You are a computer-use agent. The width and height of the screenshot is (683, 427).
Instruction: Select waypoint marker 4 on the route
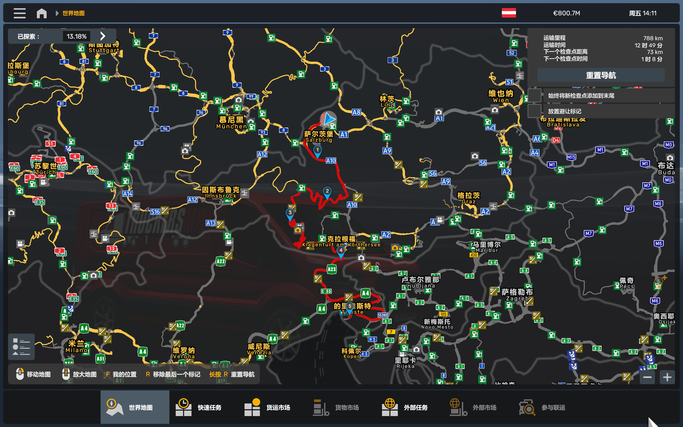click(340, 251)
